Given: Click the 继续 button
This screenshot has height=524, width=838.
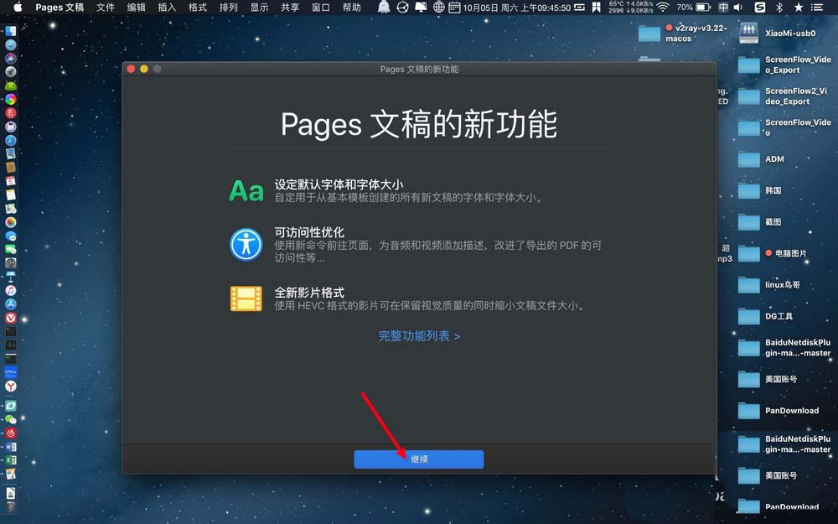Looking at the screenshot, I should click(x=418, y=459).
